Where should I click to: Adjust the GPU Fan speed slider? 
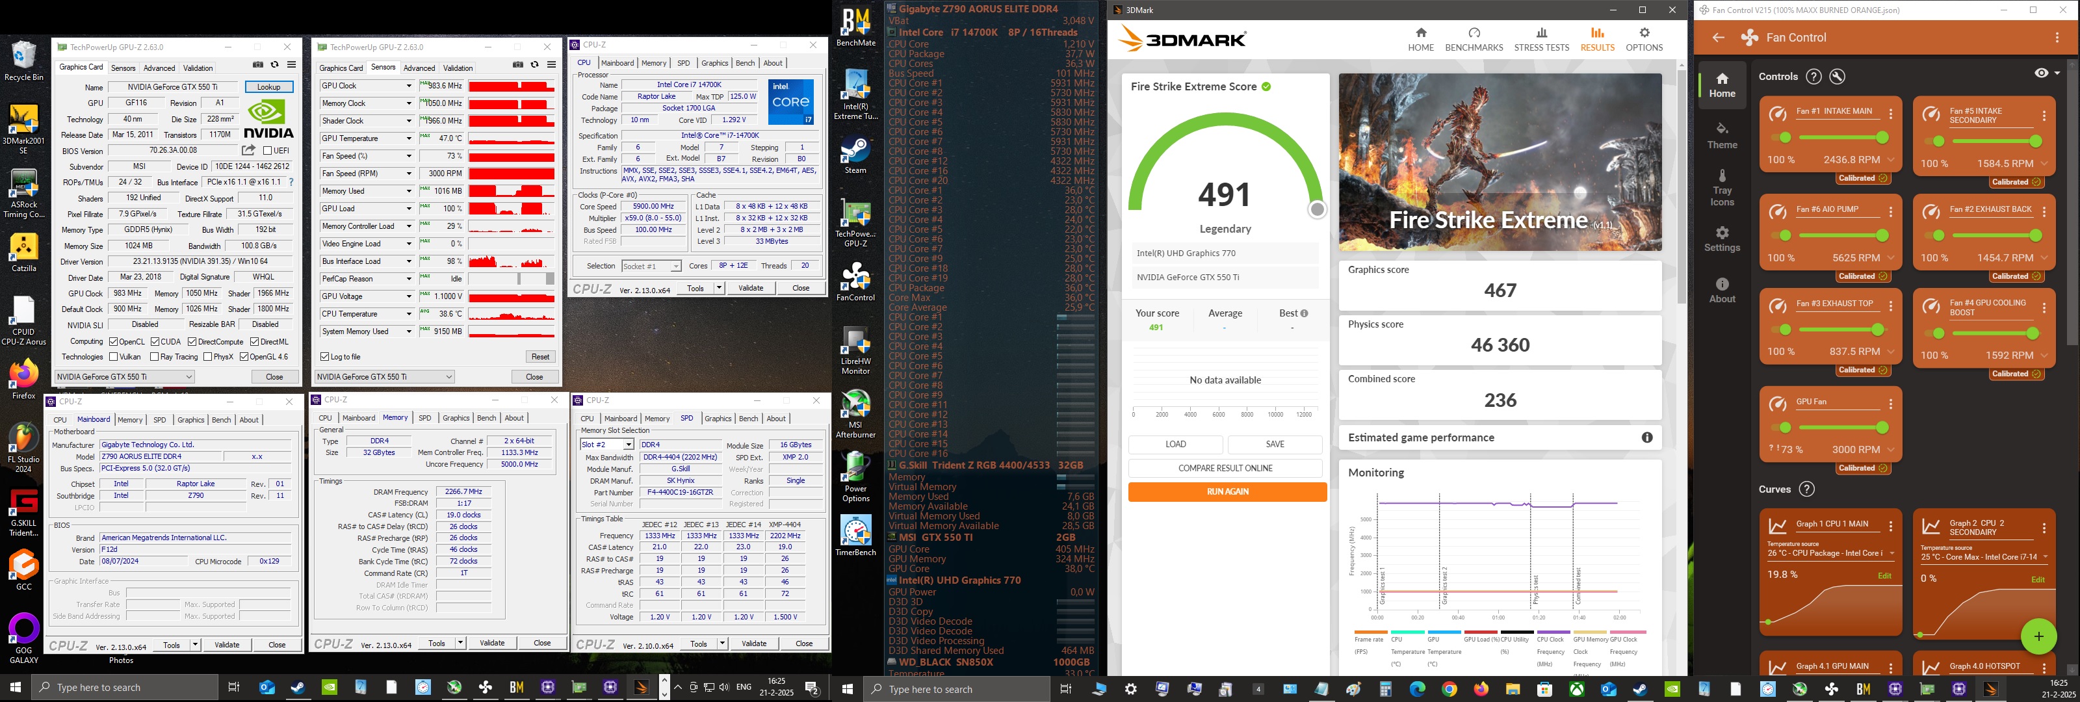(1843, 427)
